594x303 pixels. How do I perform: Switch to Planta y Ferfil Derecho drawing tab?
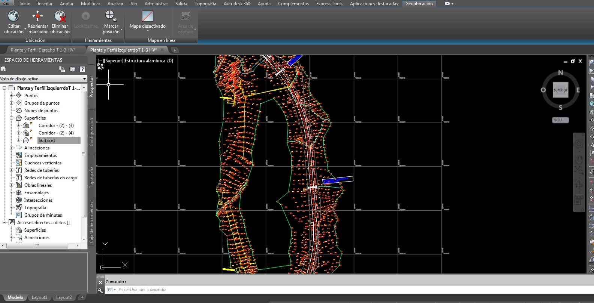tap(43, 50)
